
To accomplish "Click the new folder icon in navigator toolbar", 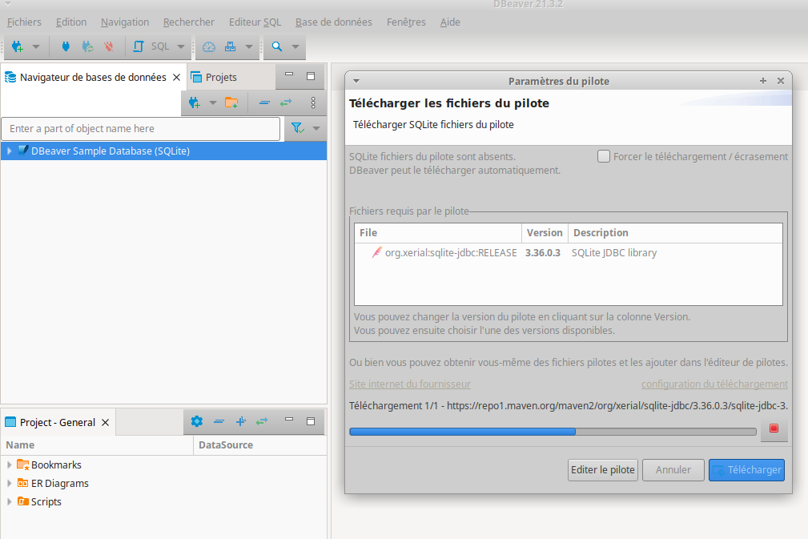I will (231, 103).
